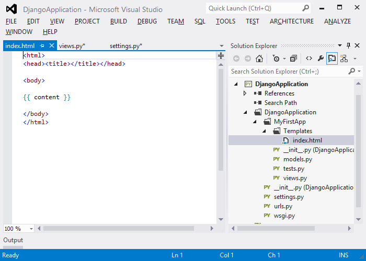This screenshot has width=366, height=261.
Task: Pin the Solution Explorer panel
Action: [349, 45]
